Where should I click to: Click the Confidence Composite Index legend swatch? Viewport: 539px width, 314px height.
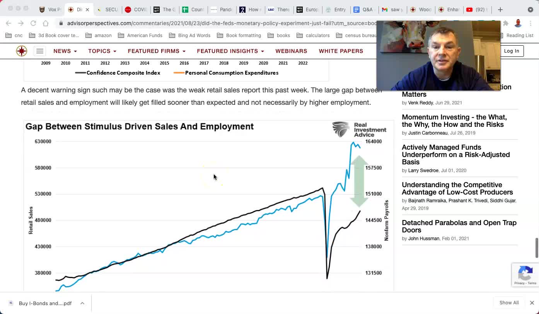tap(80, 73)
